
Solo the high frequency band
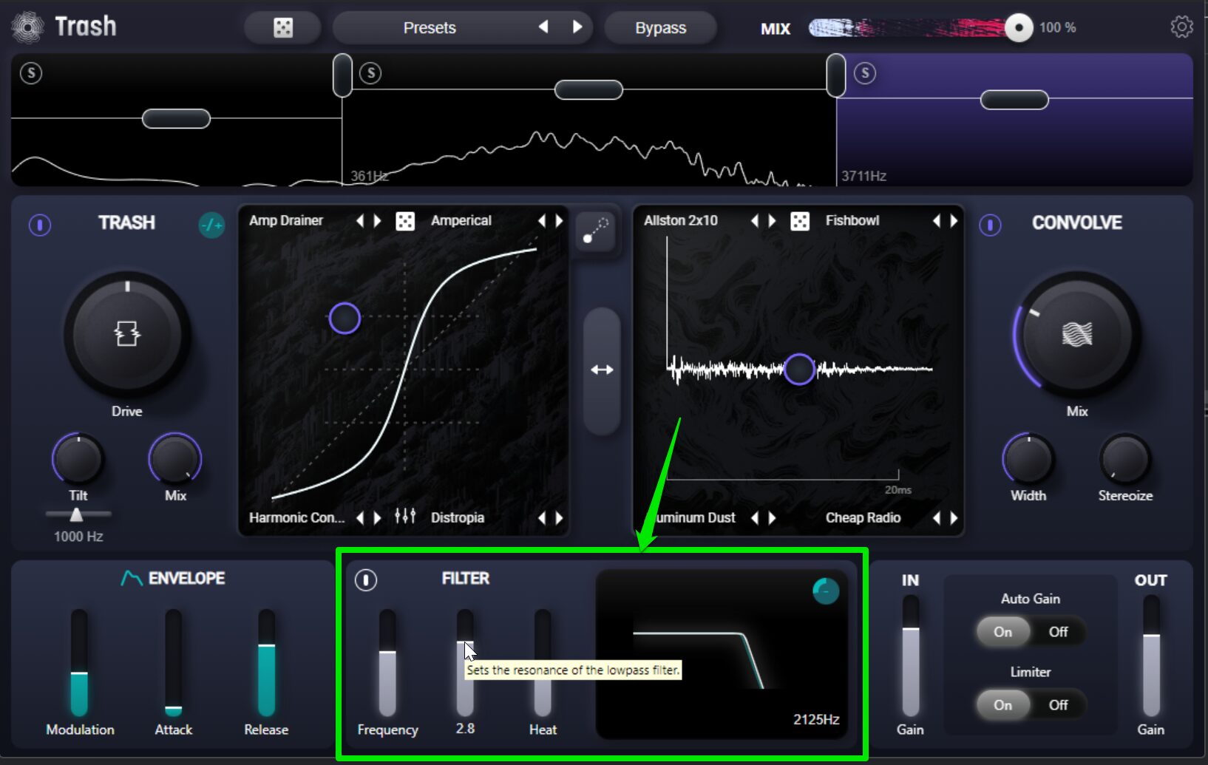pos(865,73)
